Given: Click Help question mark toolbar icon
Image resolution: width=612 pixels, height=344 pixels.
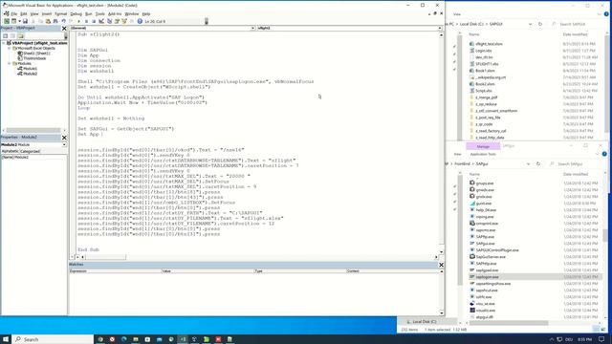Looking at the screenshot, I should click(x=140, y=21).
